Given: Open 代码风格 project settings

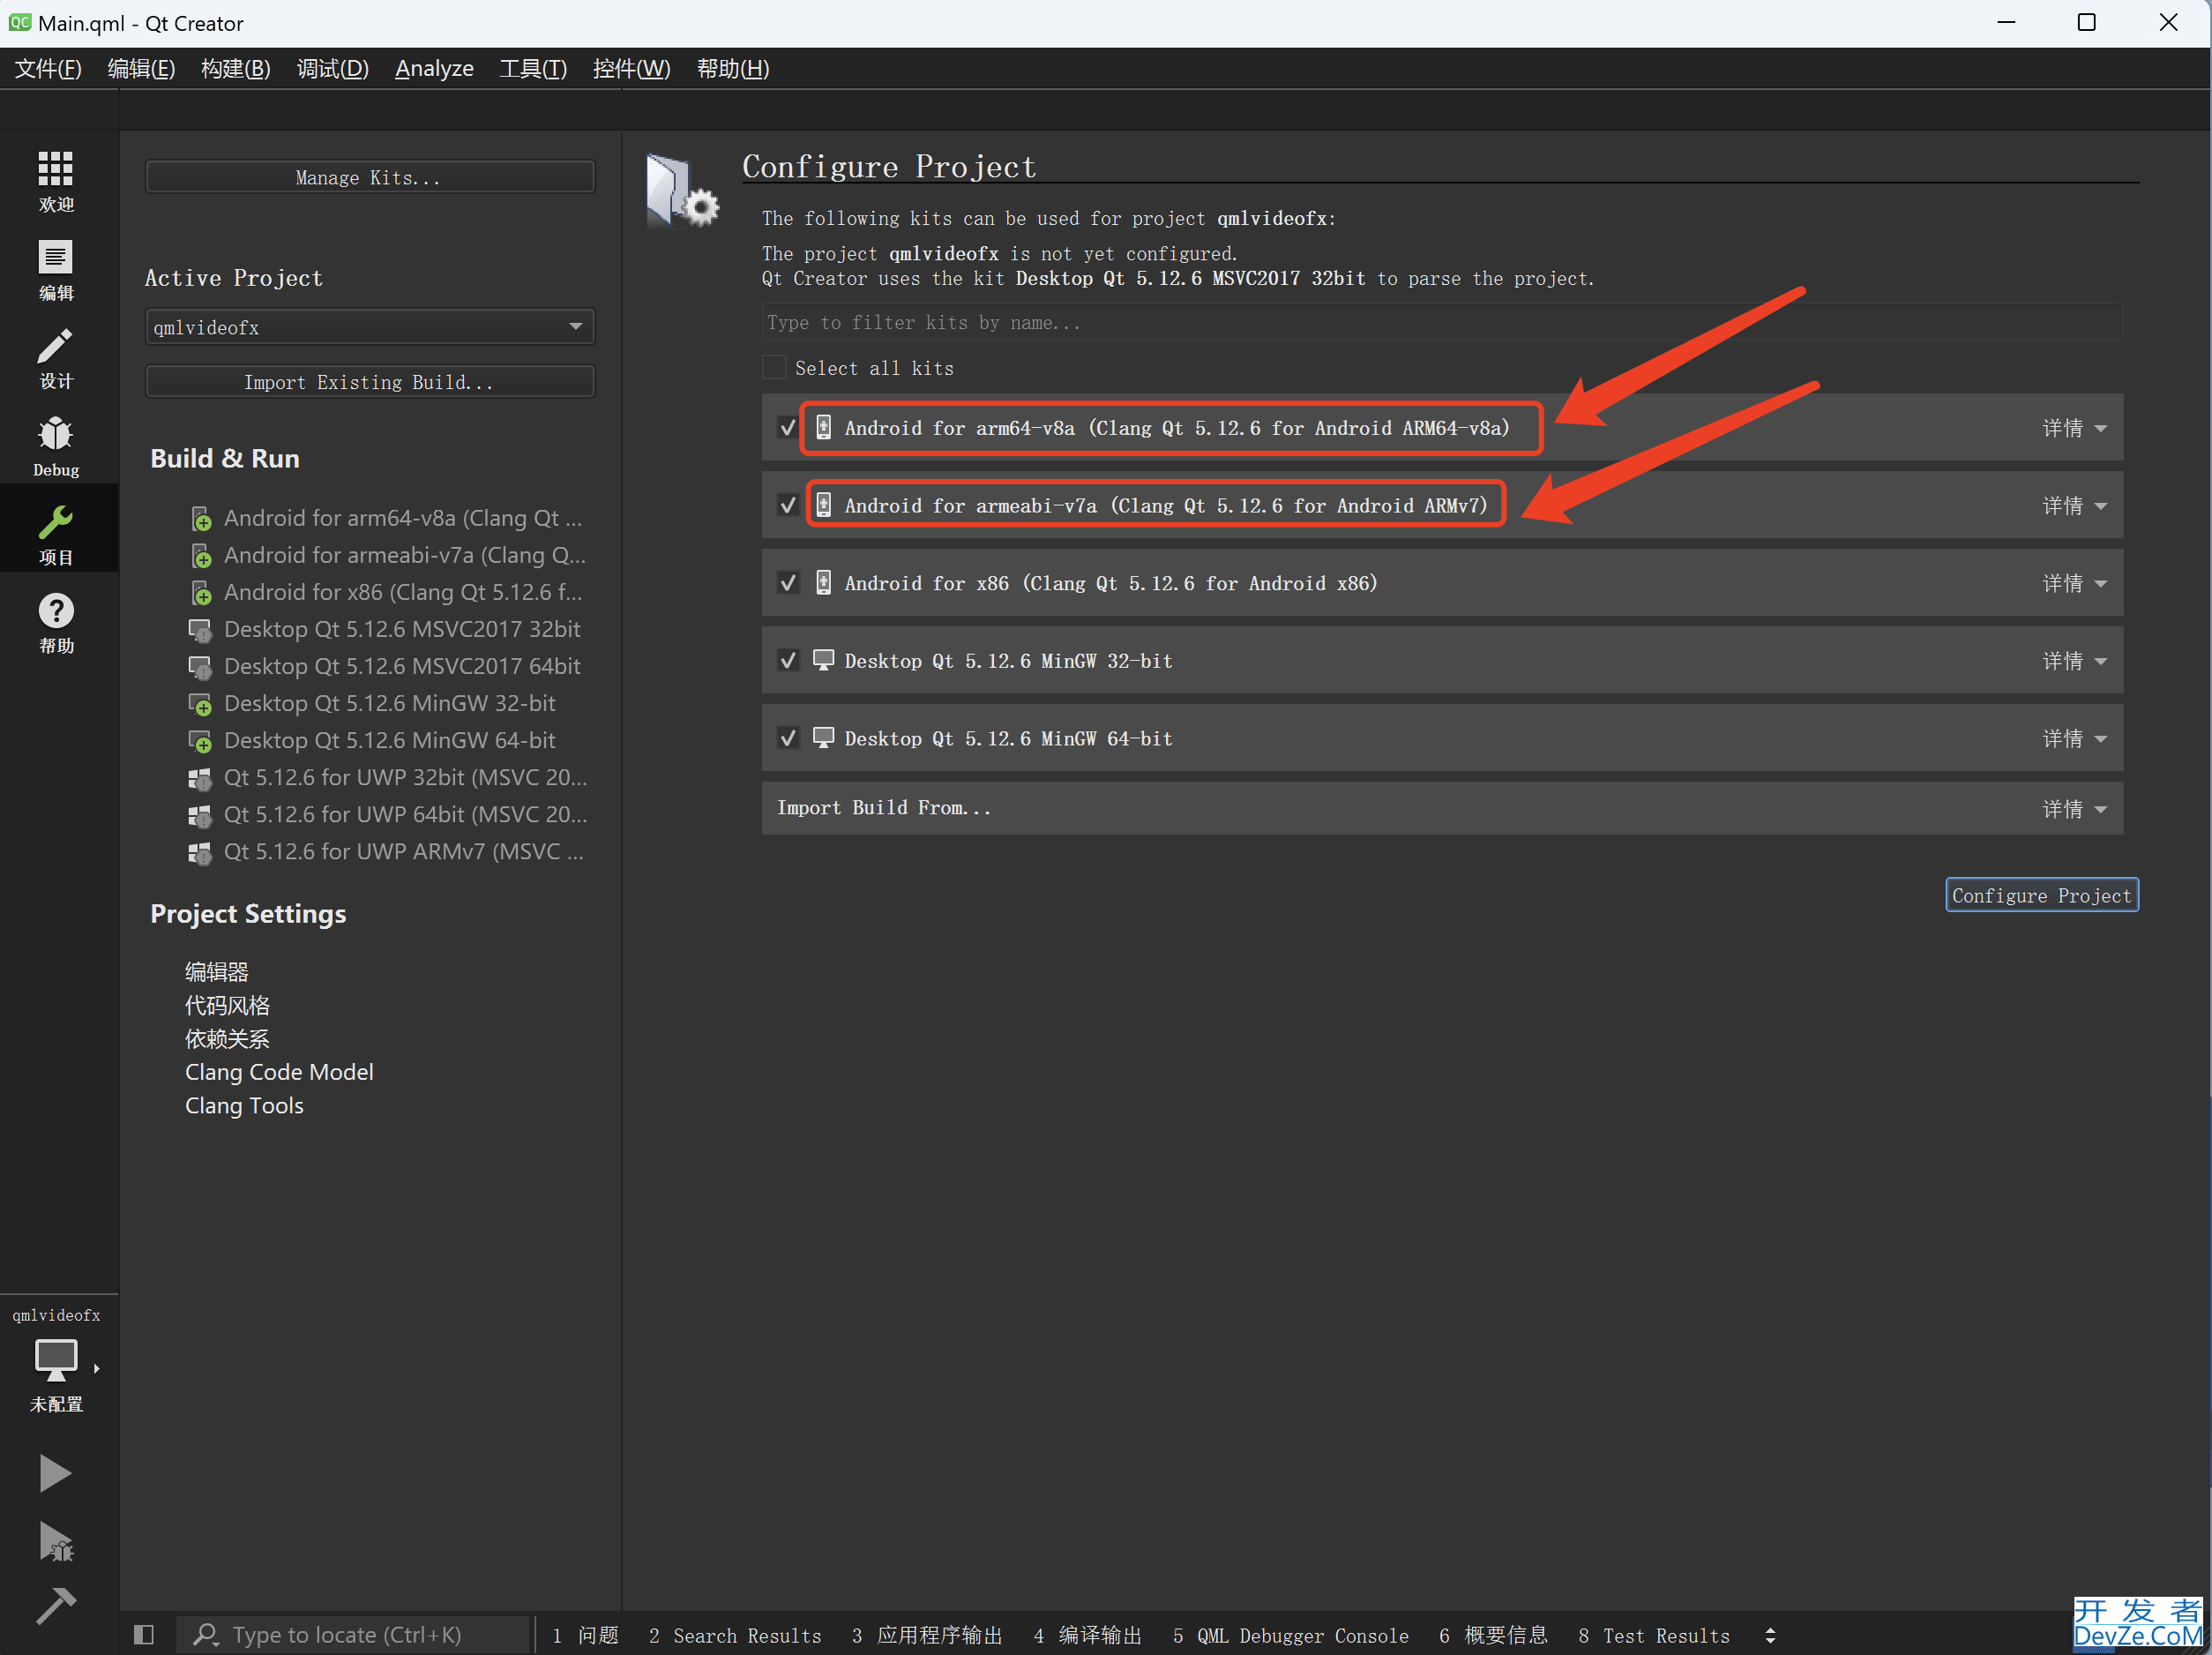Looking at the screenshot, I should [x=227, y=1005].
